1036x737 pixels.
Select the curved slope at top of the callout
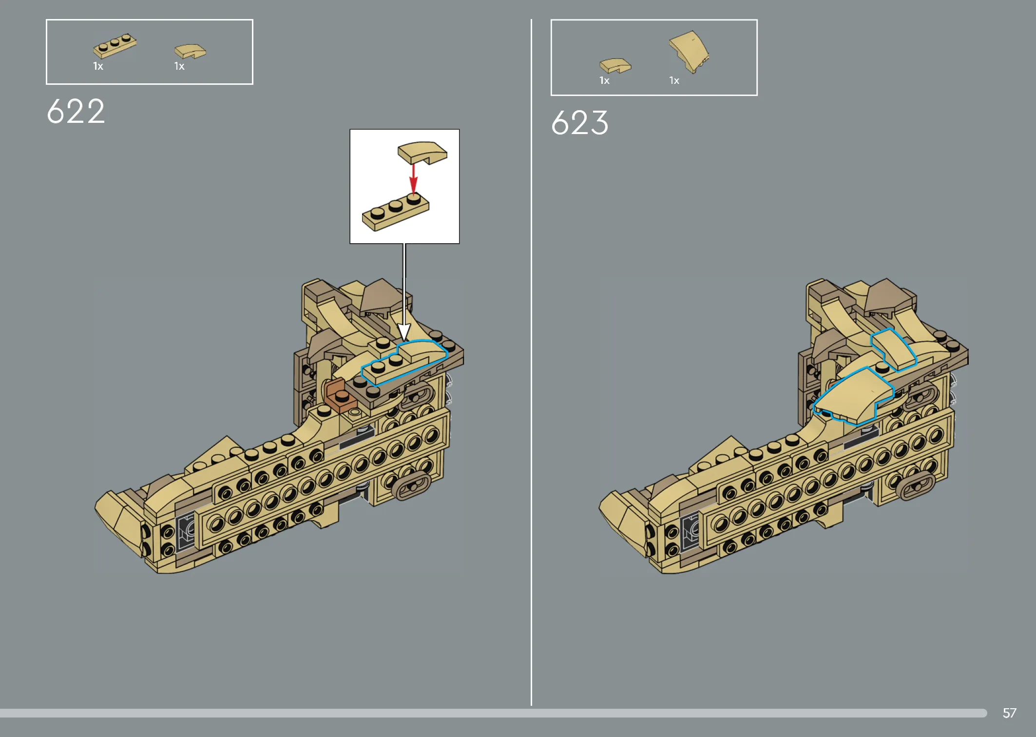422,153
